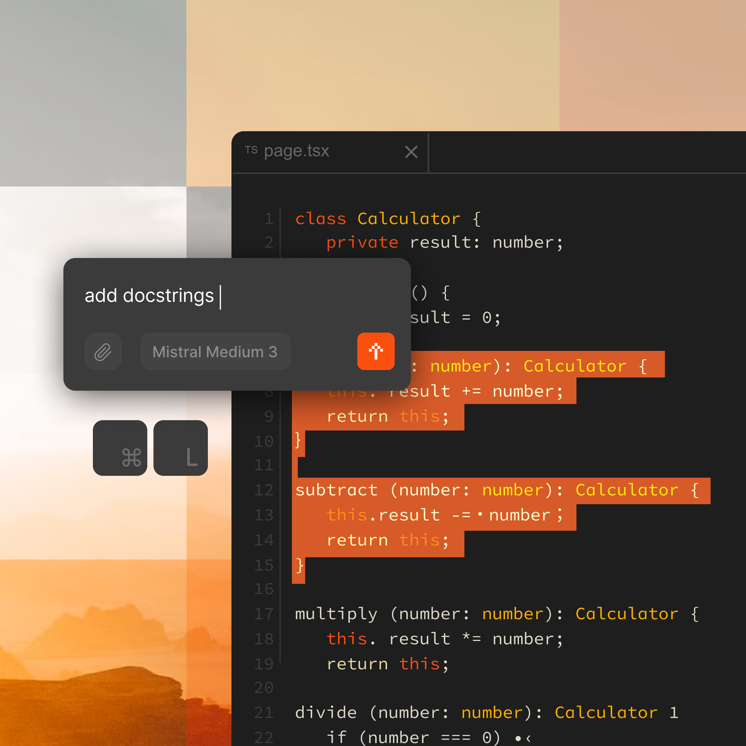Click line number 20 in gutter
Image resolution: width=746 pixels, height=746 pixels.
tap(264, 688)
